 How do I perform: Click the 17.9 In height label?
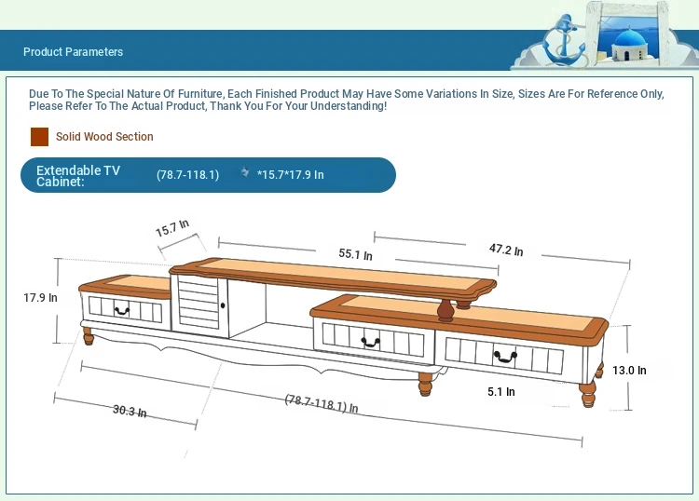click(x=41, y=297)
